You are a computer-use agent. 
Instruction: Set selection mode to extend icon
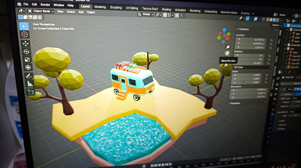tap(25, 17)
